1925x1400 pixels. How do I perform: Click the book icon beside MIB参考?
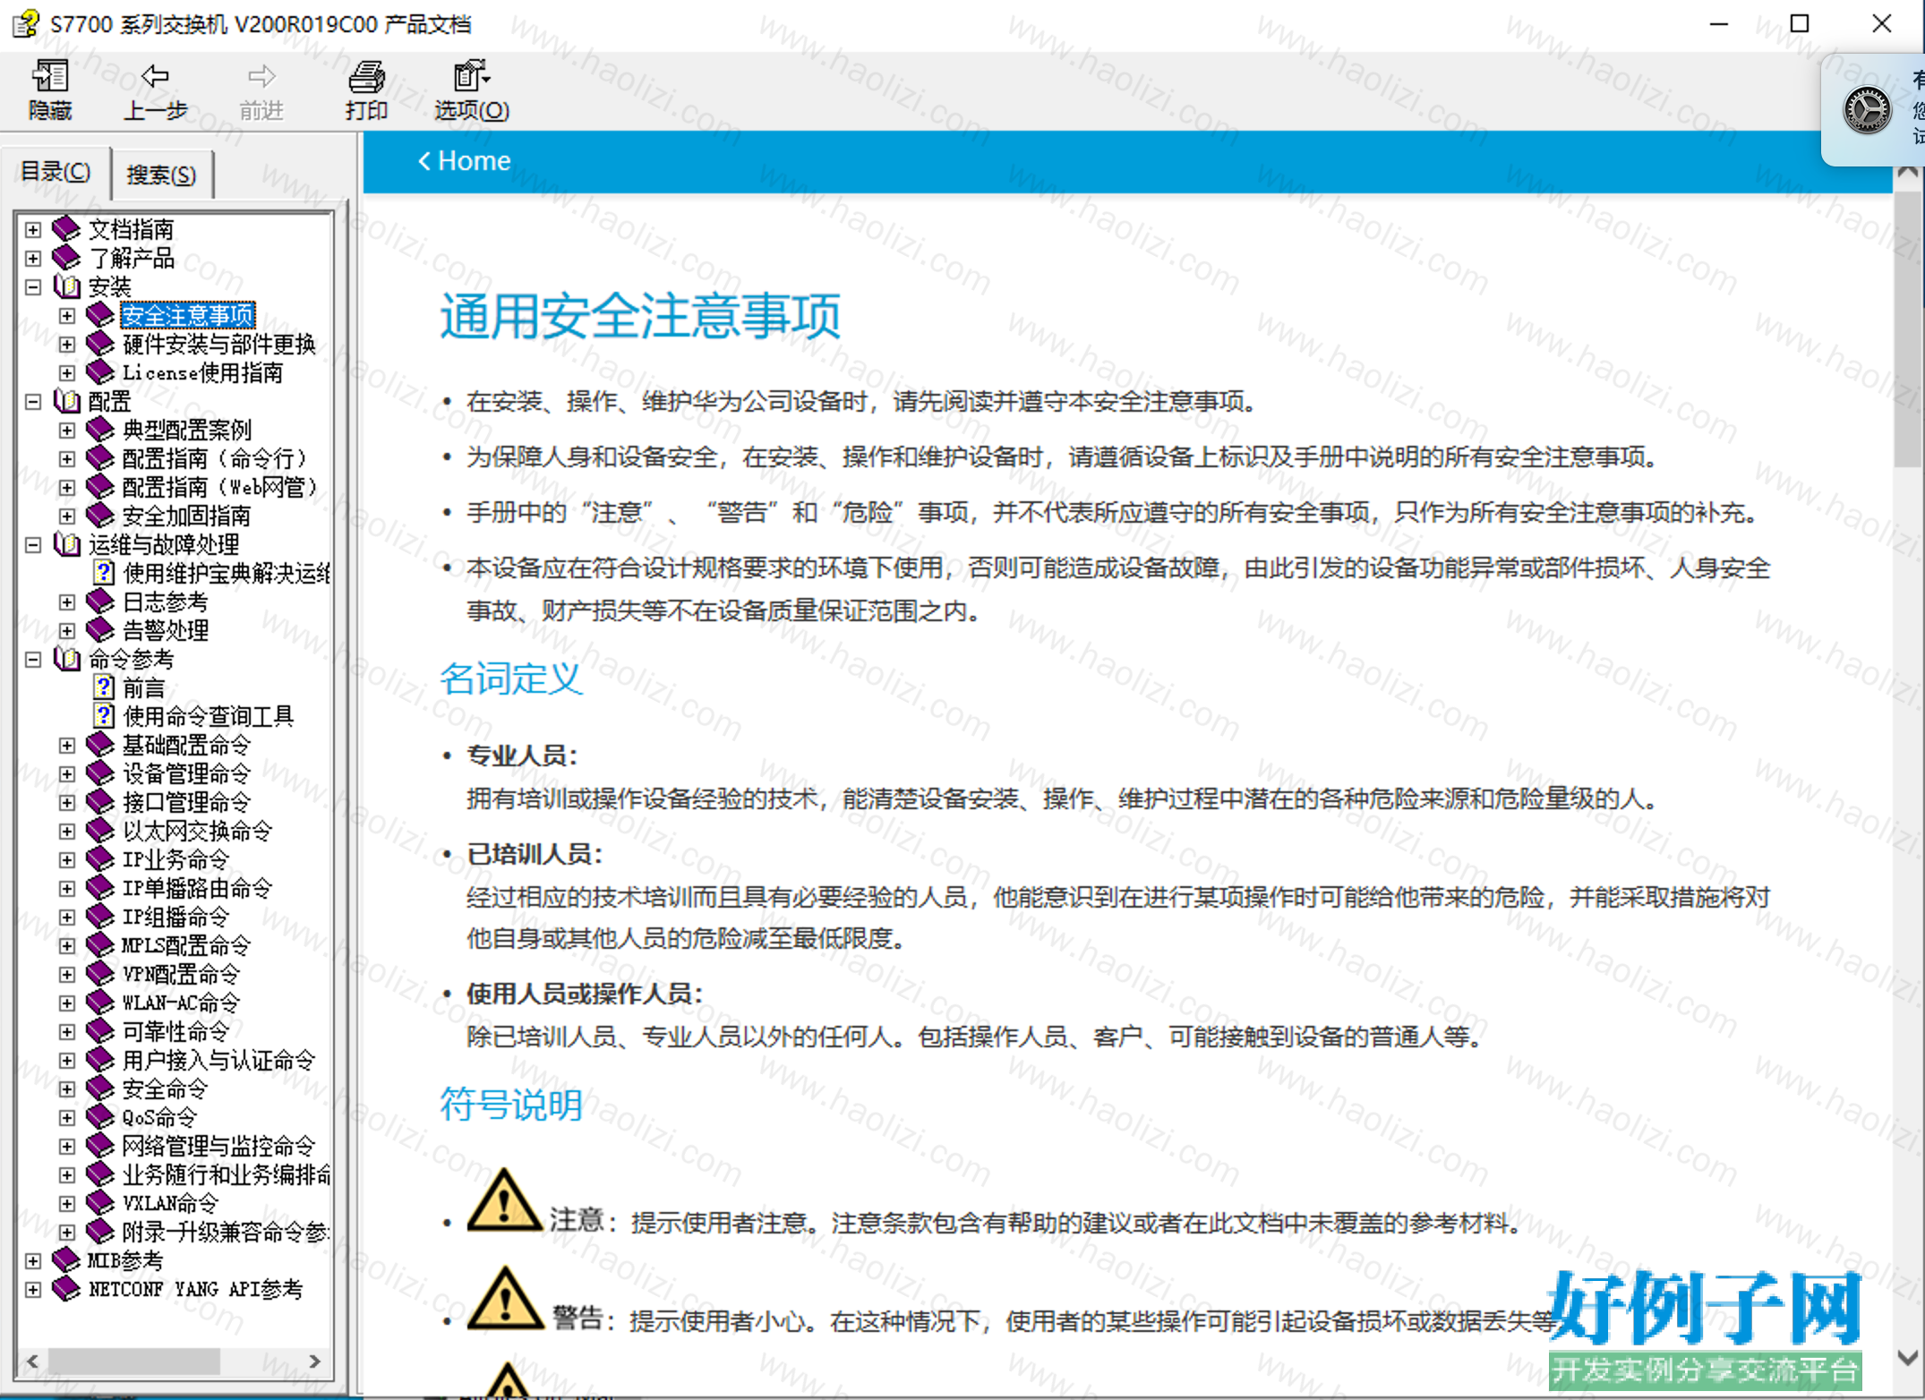click(66, 1260)
